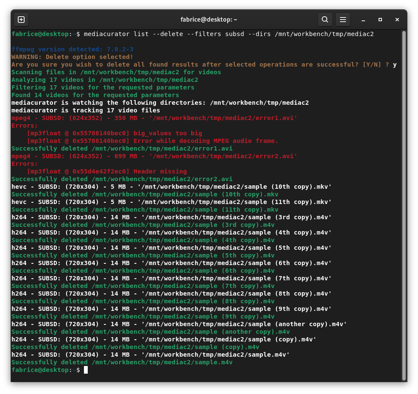Click the 'Header missing' error line
Viewport: 418px width, 394px height.
[x=107, y=171]
